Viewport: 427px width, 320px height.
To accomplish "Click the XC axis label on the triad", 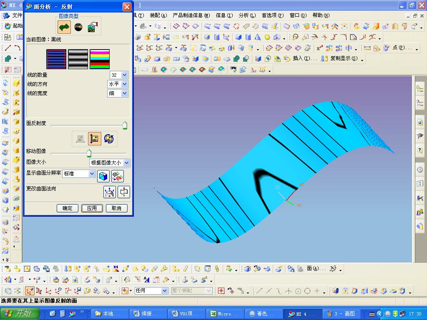I will (302, 185).
